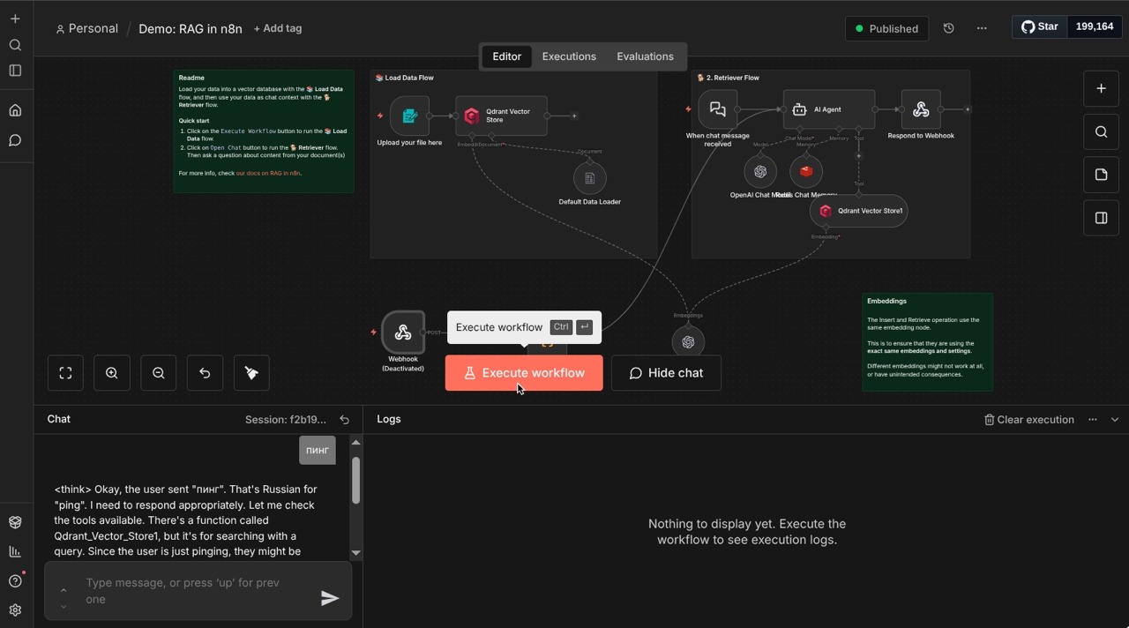Open workflow history clock icon

click(x=948, y=28)
